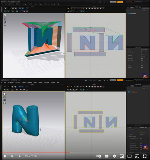Click the last white square icon in upper 2D toolbar
The height and width of the screenshot is (160, 150).
(x=103, y=8)
